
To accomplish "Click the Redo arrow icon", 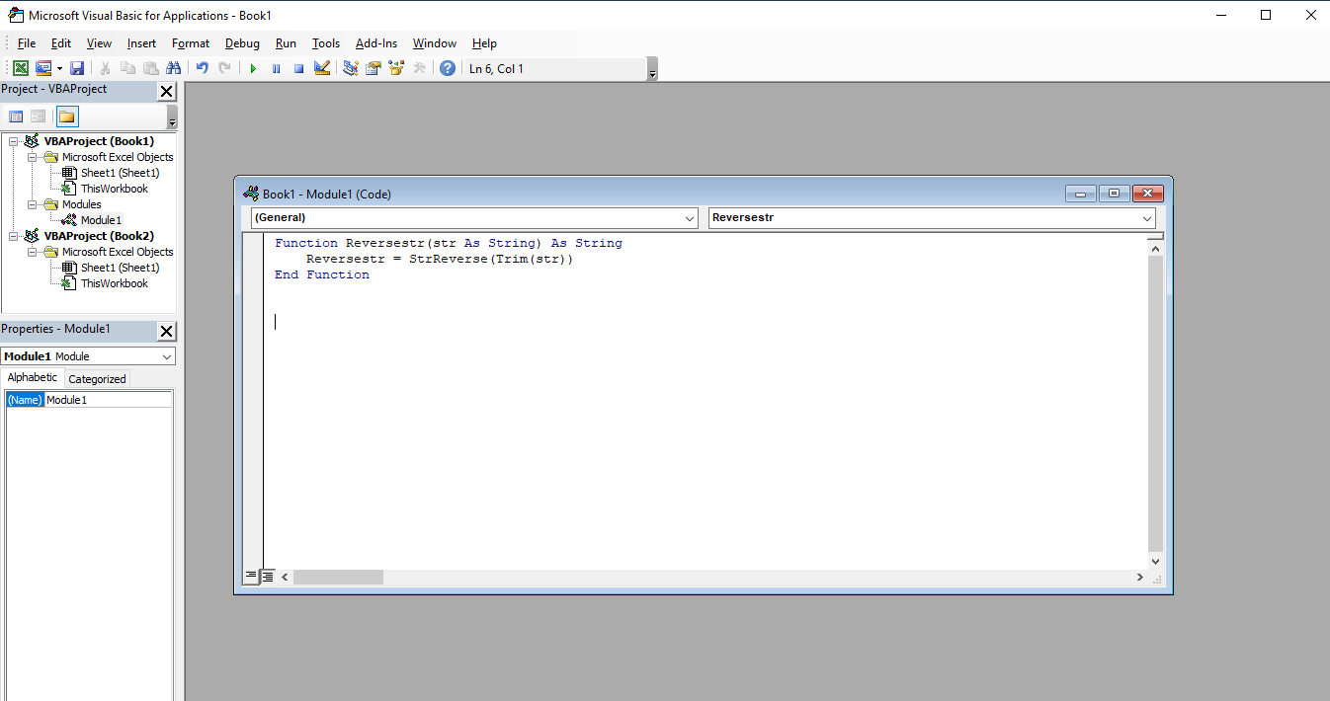I will pos(225,68).
